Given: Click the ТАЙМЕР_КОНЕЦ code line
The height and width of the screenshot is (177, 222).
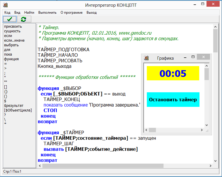Looking at the screenshot, I should [62, 100].
